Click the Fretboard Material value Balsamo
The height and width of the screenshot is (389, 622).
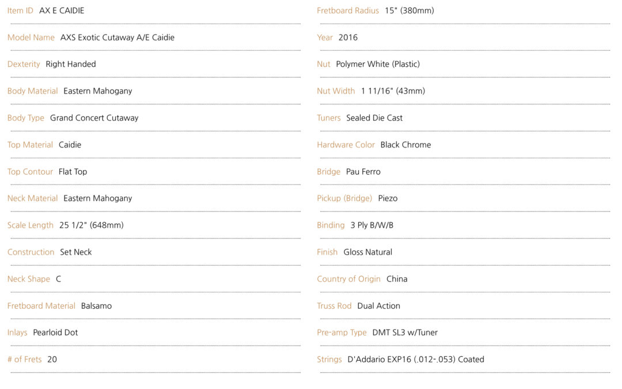coord(96,305)
